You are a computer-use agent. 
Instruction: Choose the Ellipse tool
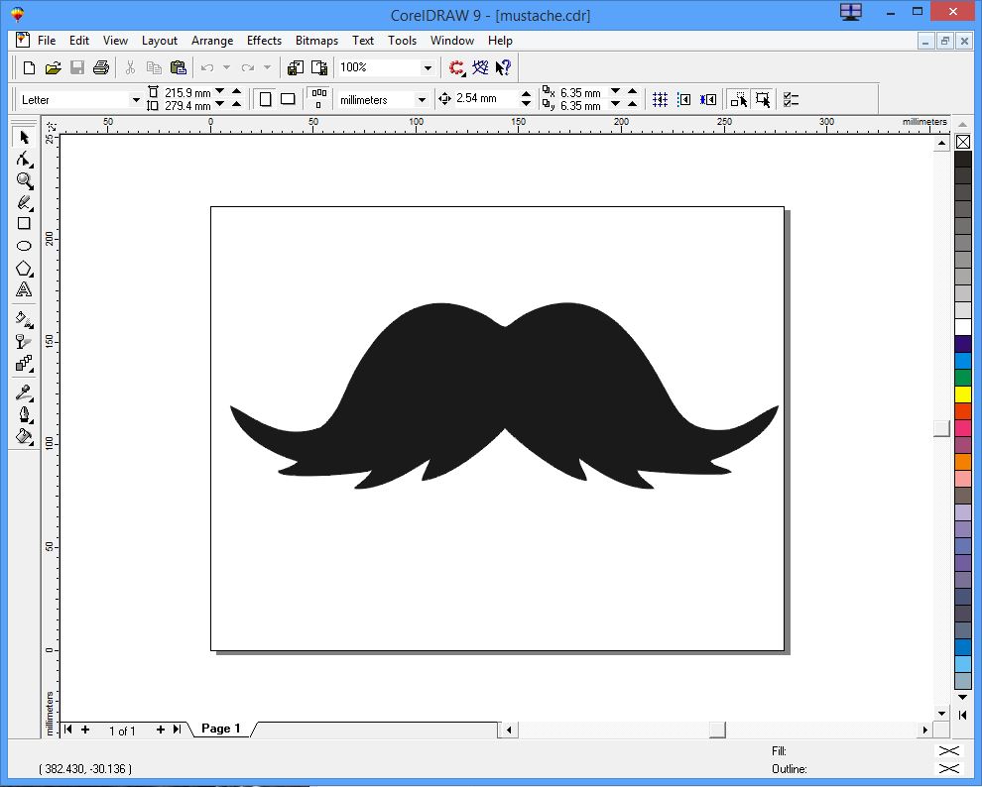tap(24, 245)
